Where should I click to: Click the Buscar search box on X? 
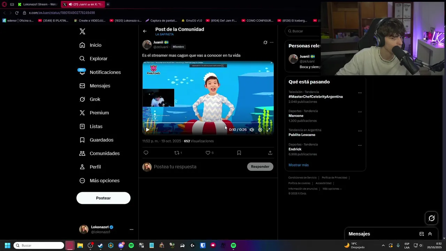tap(303, 31)
